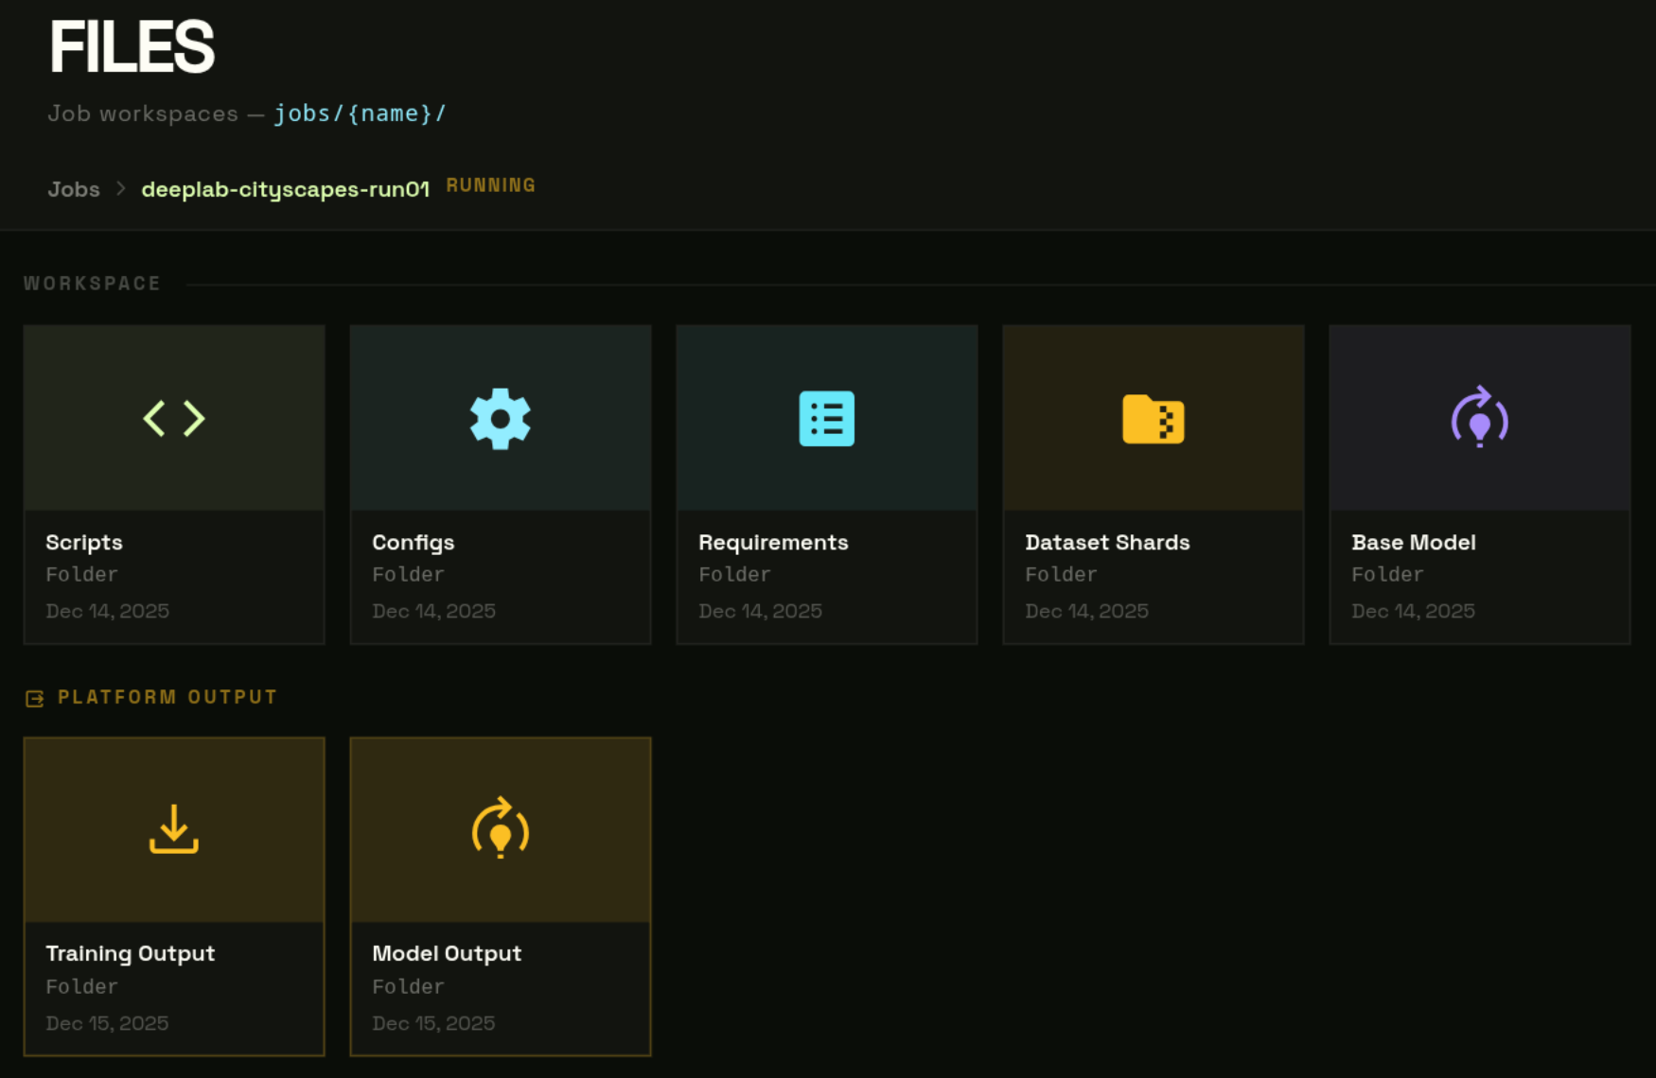
Task: Click the breadcrumb chevron separator after Jobs
Action: [x=120, y=188]
